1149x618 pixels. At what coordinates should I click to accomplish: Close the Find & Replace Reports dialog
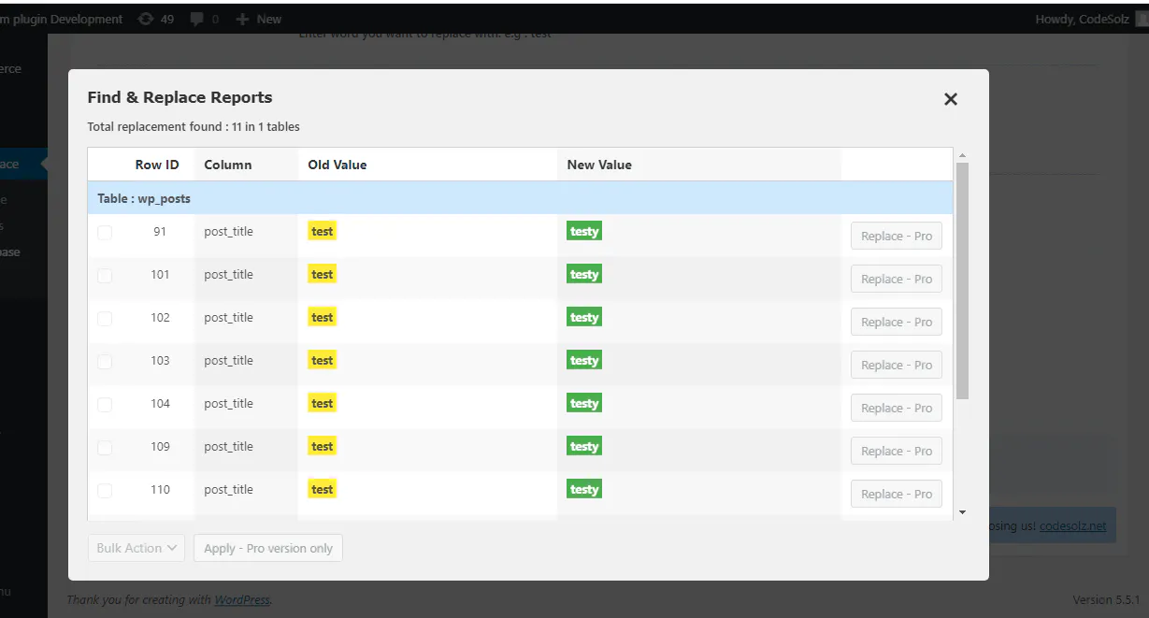(951, 99)
